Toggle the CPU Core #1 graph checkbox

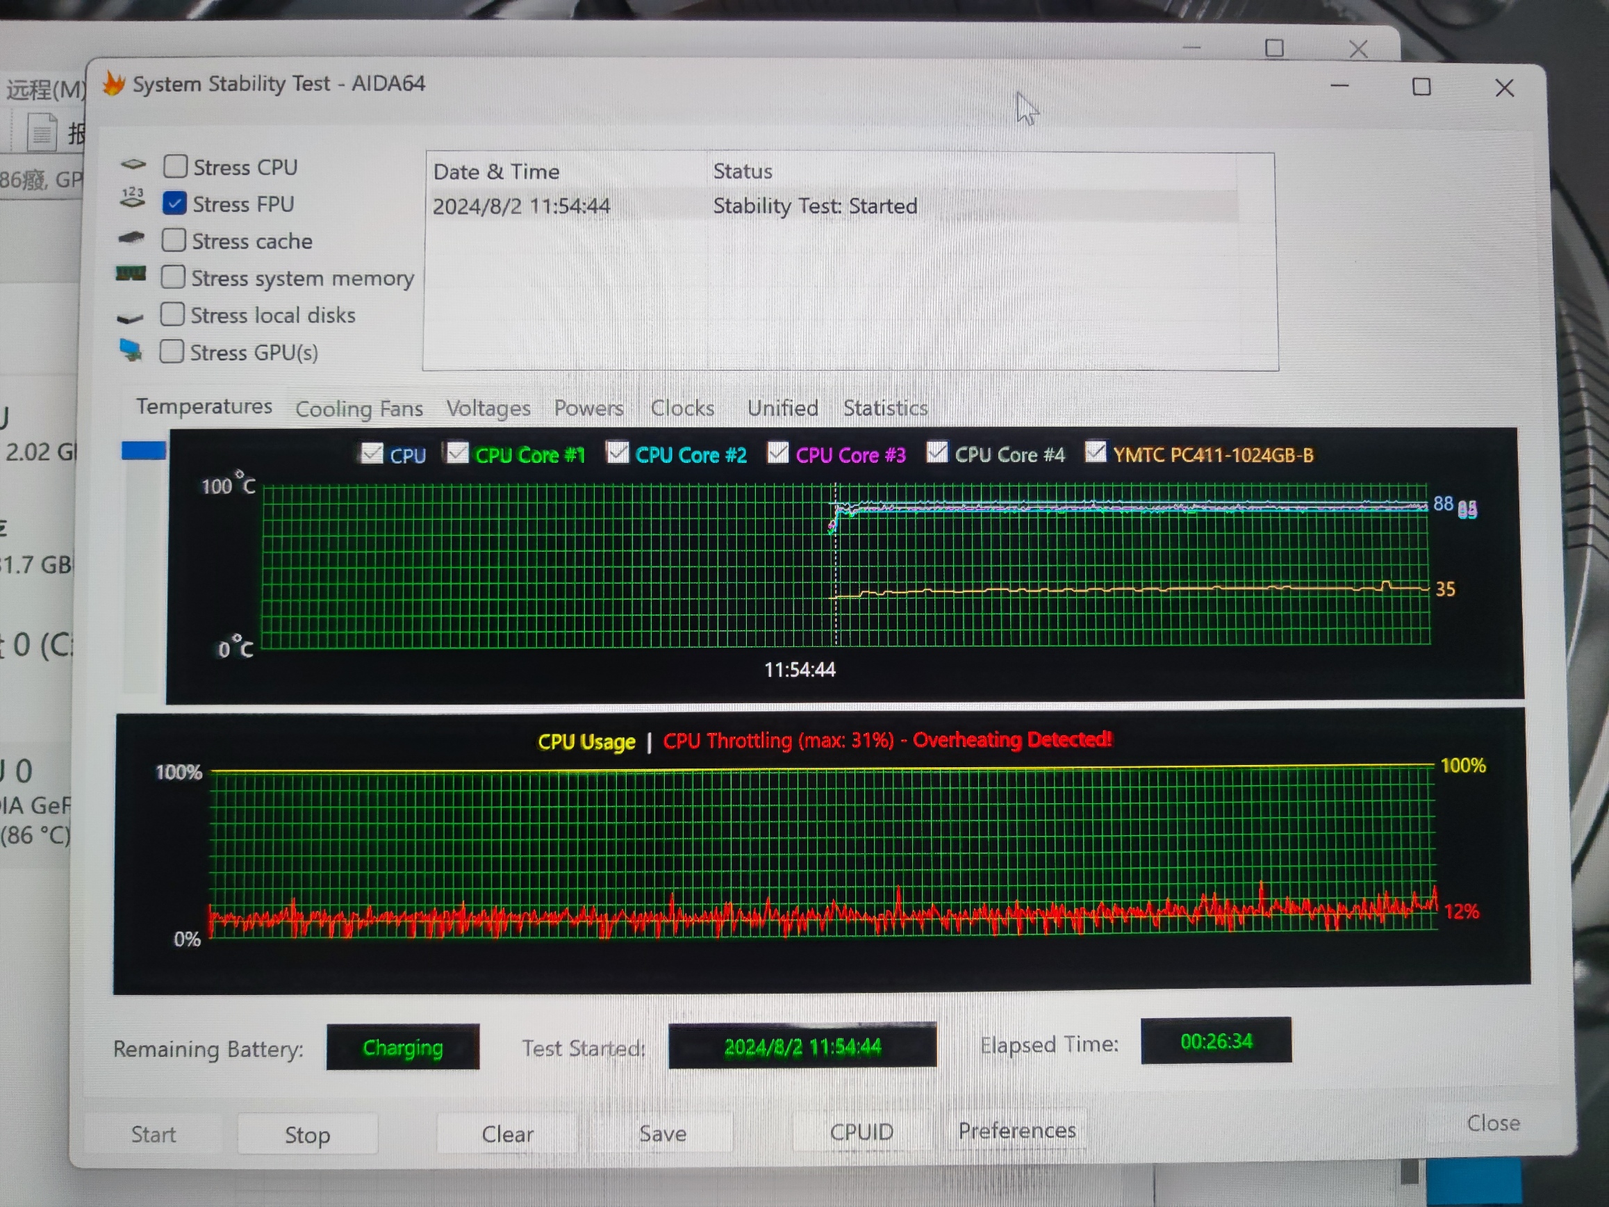[458, 452]
